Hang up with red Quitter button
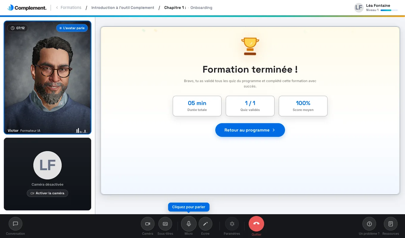 pyautogui.click(x=256, y=224)
